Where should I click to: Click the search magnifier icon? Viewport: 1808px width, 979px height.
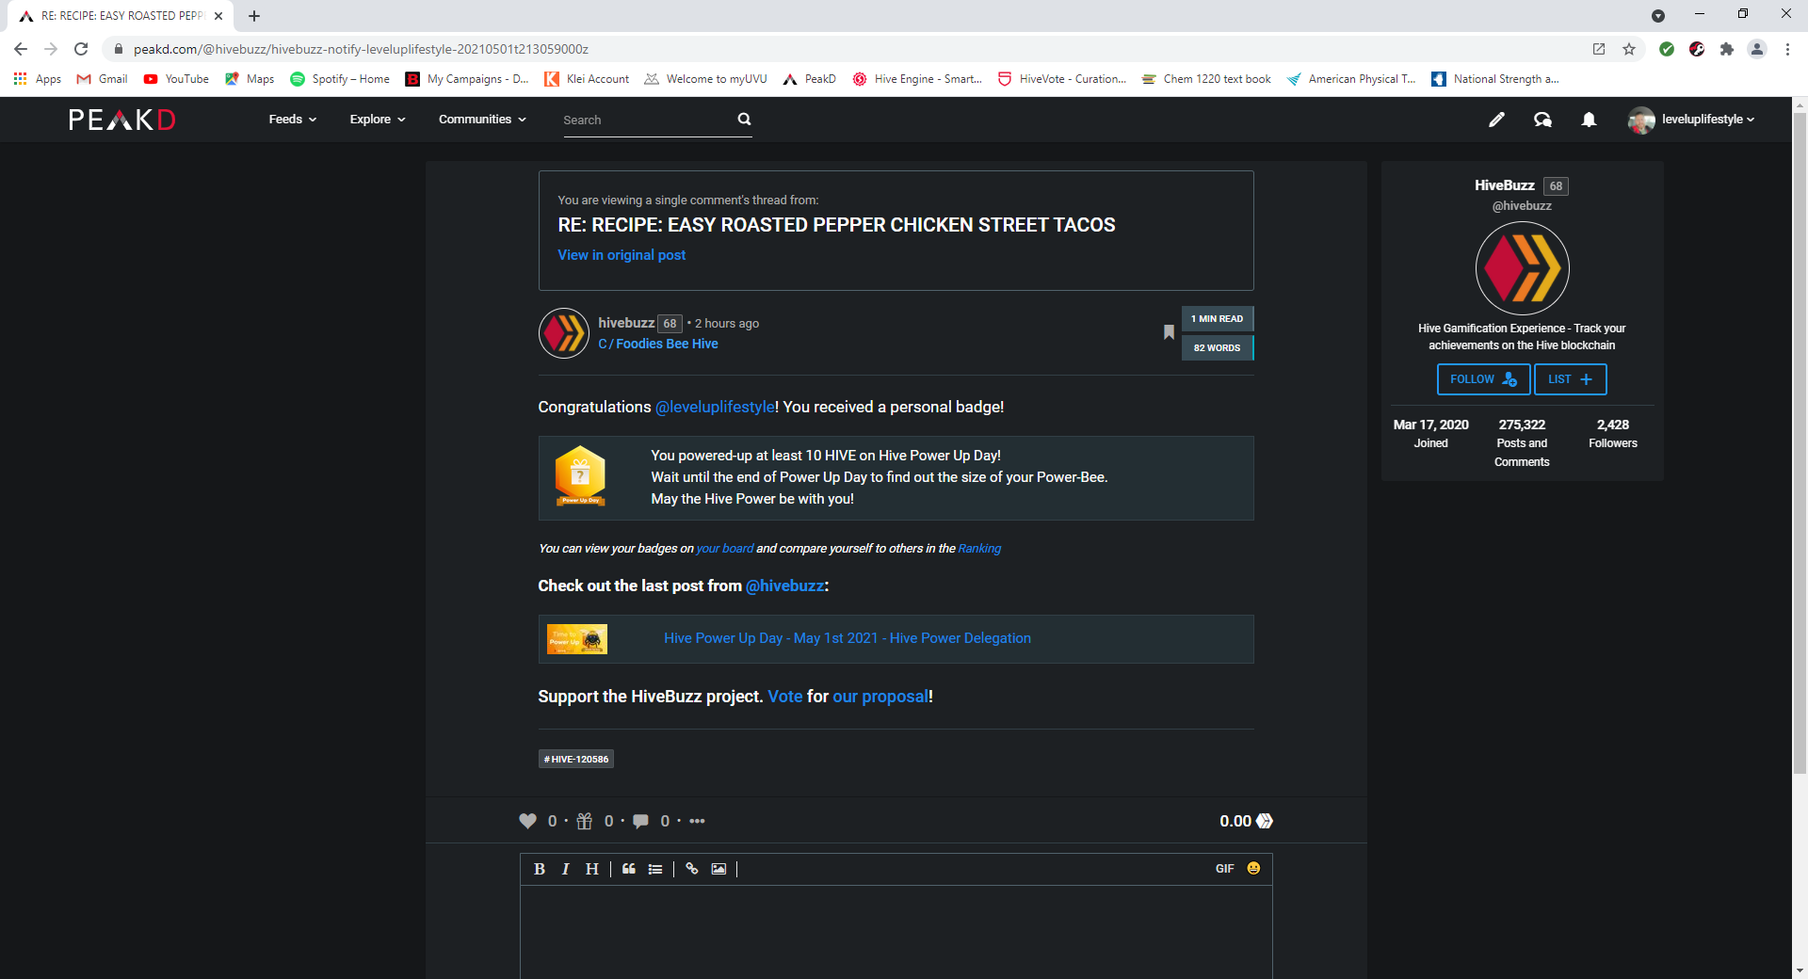(x=744, y=119)
